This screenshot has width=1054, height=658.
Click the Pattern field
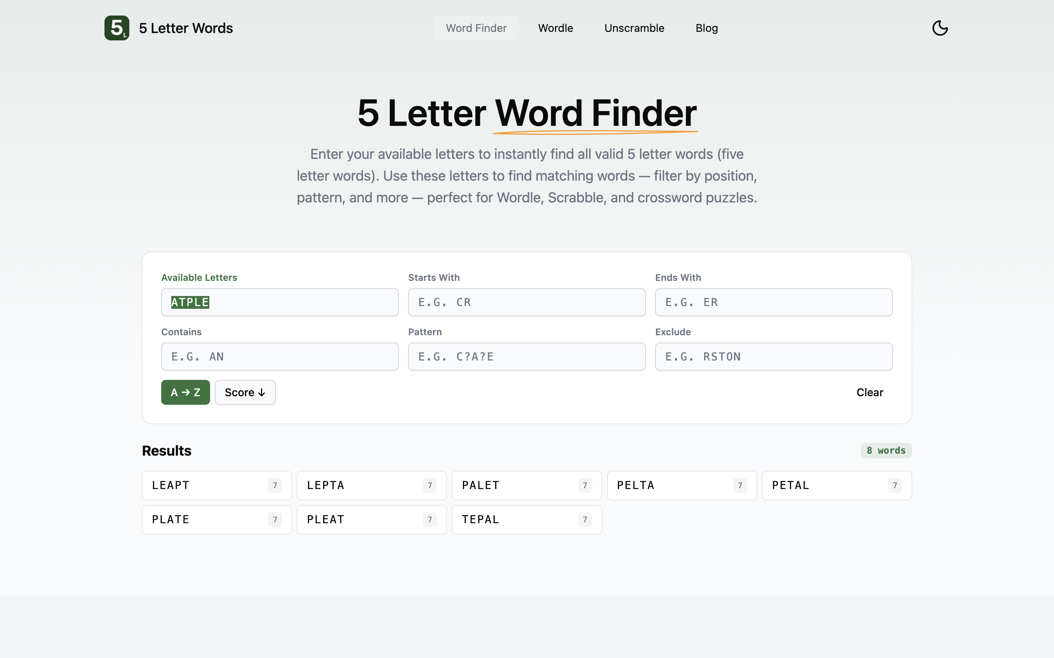coord(526,357)
